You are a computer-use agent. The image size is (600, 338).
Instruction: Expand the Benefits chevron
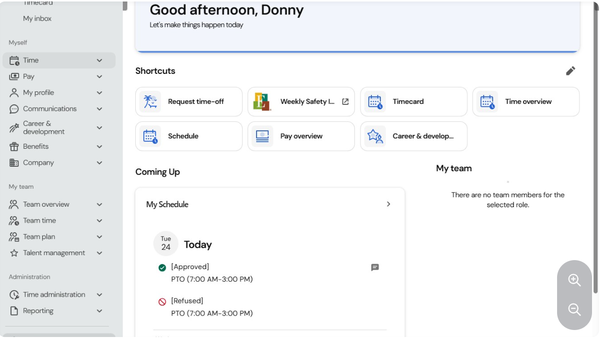pos(99,147)
